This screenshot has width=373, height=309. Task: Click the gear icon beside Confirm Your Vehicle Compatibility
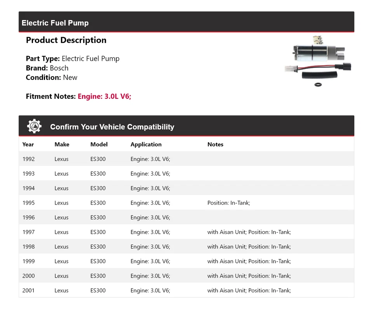pos(34,126)
